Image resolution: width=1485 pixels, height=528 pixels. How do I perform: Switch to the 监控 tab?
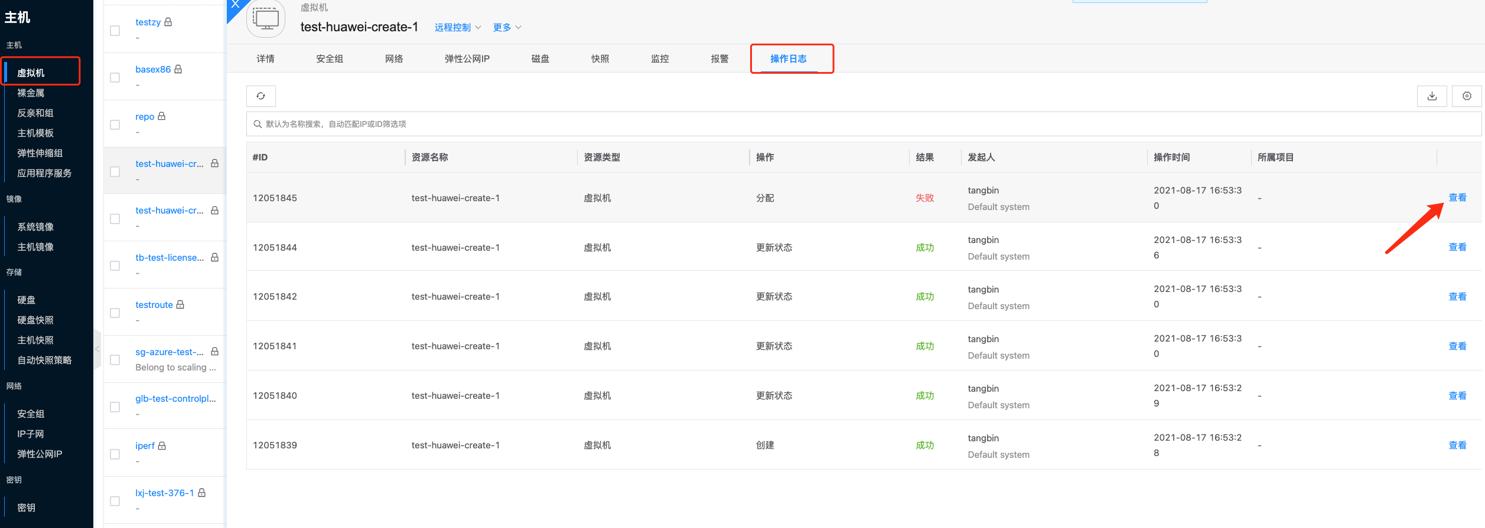coord(659,59)
